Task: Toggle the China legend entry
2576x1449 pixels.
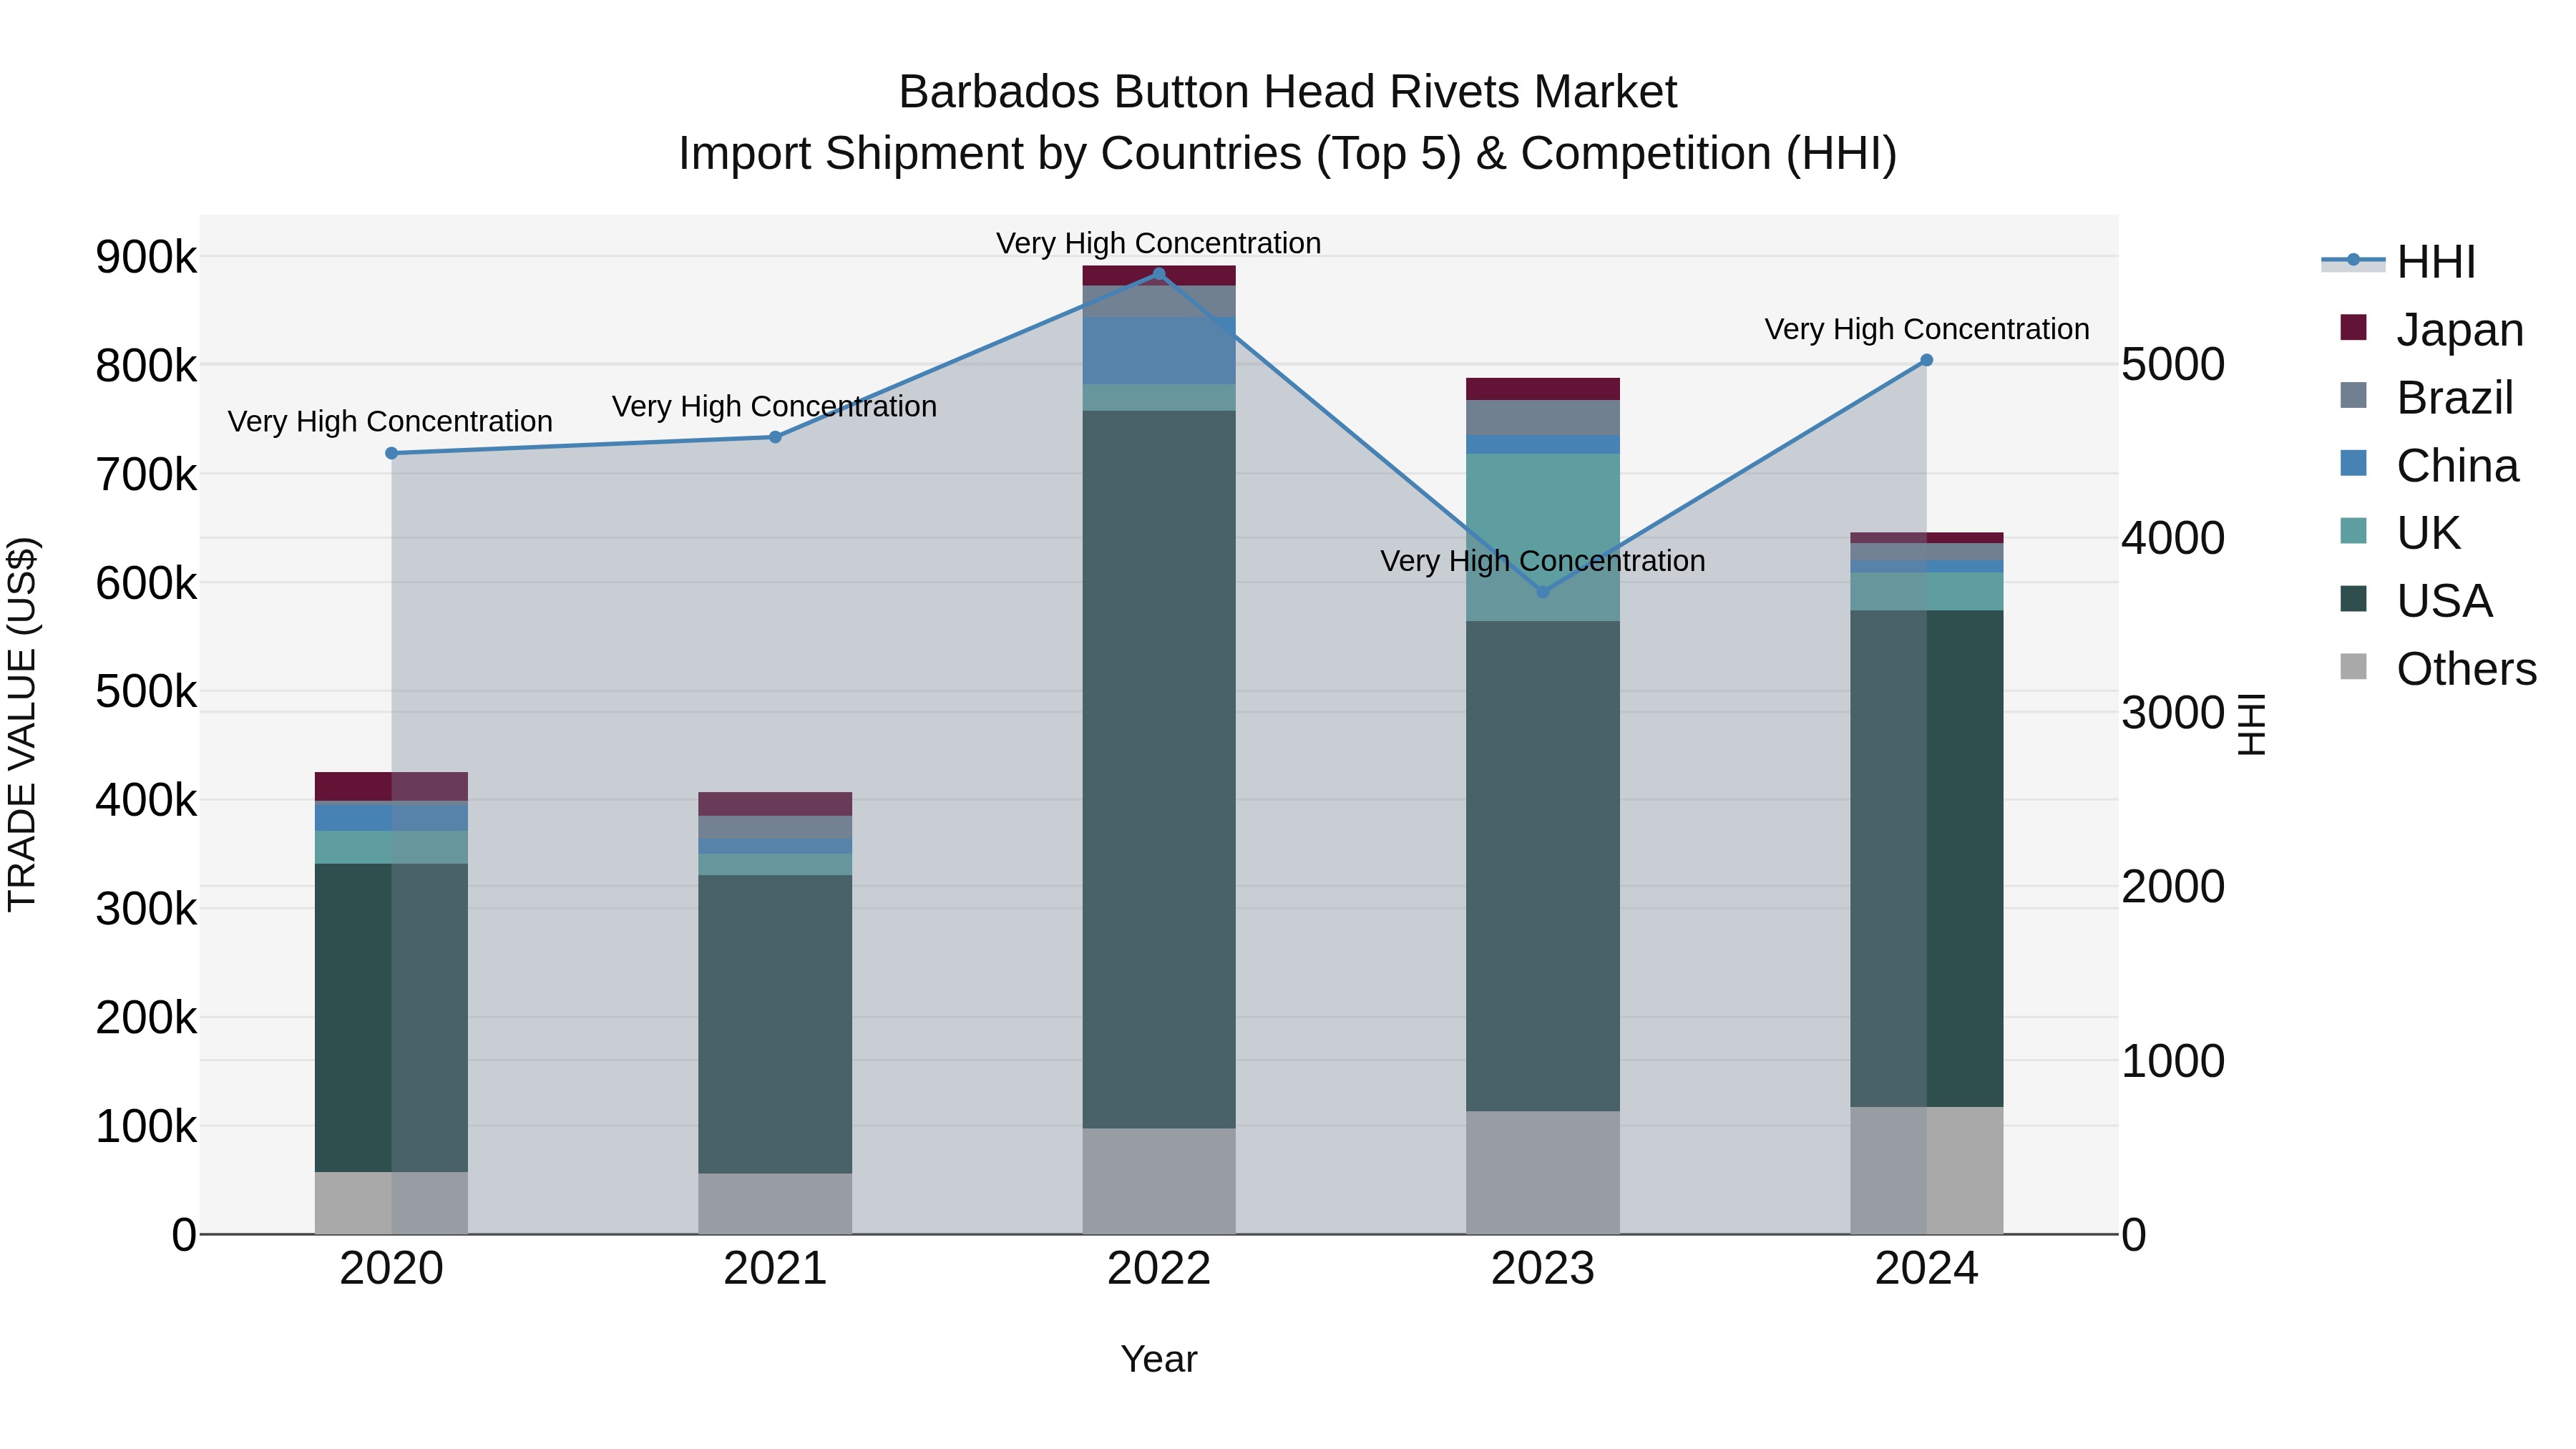Action: pyautogui.click(x=2429, y=465)
